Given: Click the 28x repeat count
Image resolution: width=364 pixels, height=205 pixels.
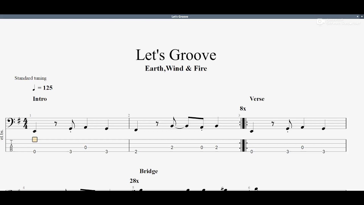Looking at the screenshot, I should coord(134,181).
